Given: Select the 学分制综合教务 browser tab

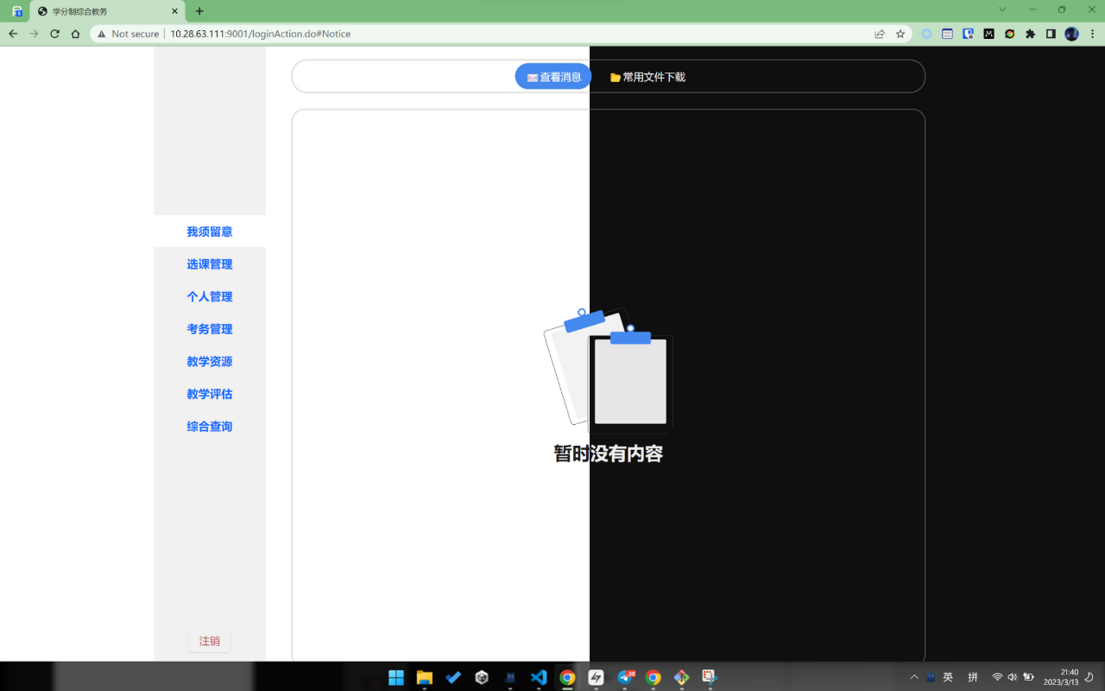Looking at the screenshot, I should click(107, 11).
